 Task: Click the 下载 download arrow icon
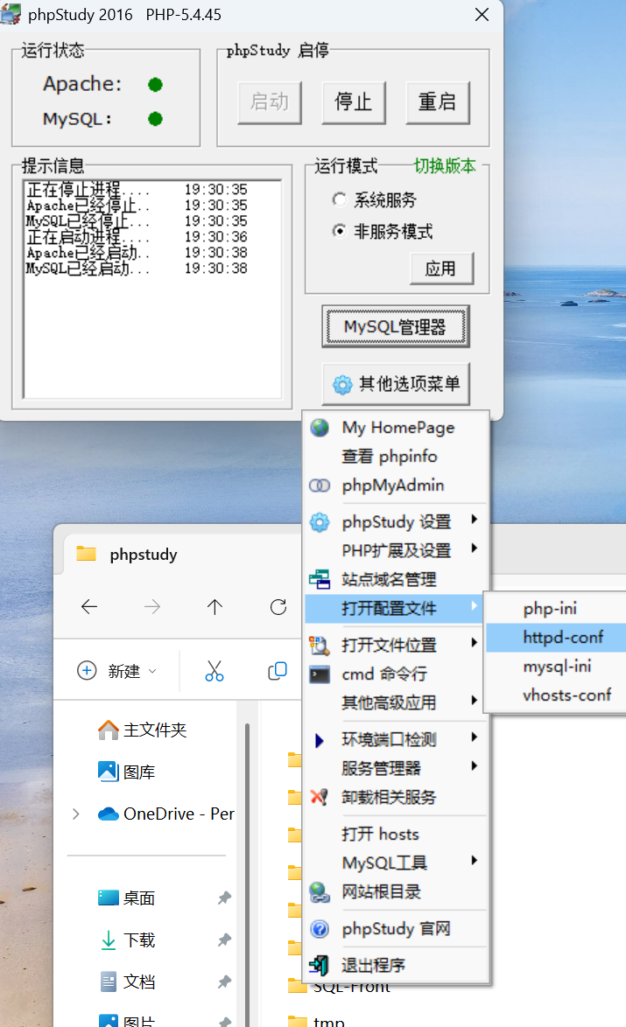tap(109, 940)
